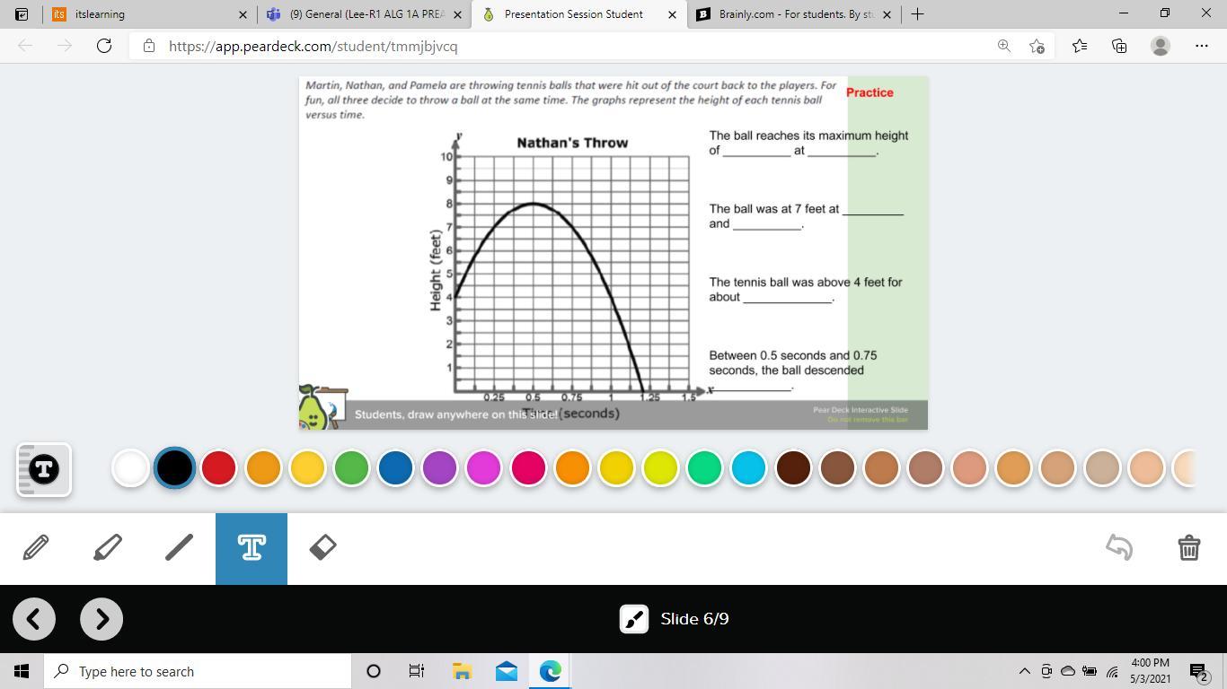Click the 'Nathan's Throw' graph title
Viewport: 1227px width, 689px height.
tap(572, 143)
